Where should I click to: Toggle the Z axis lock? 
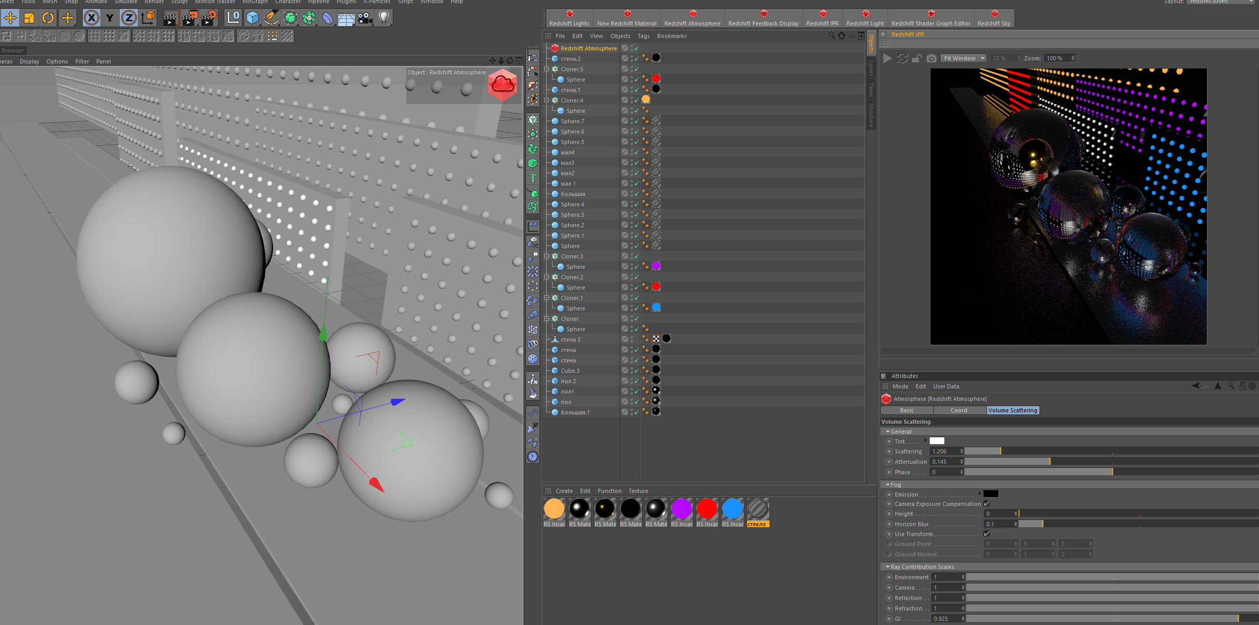click(x=129, y=18)
